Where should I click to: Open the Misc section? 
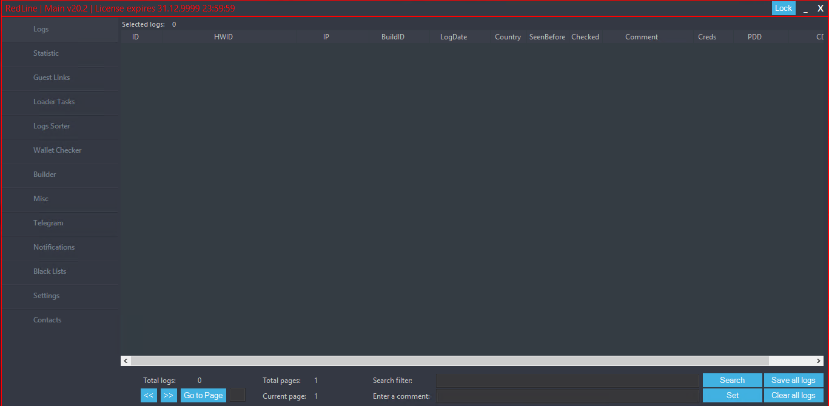(x=41, y=199)
